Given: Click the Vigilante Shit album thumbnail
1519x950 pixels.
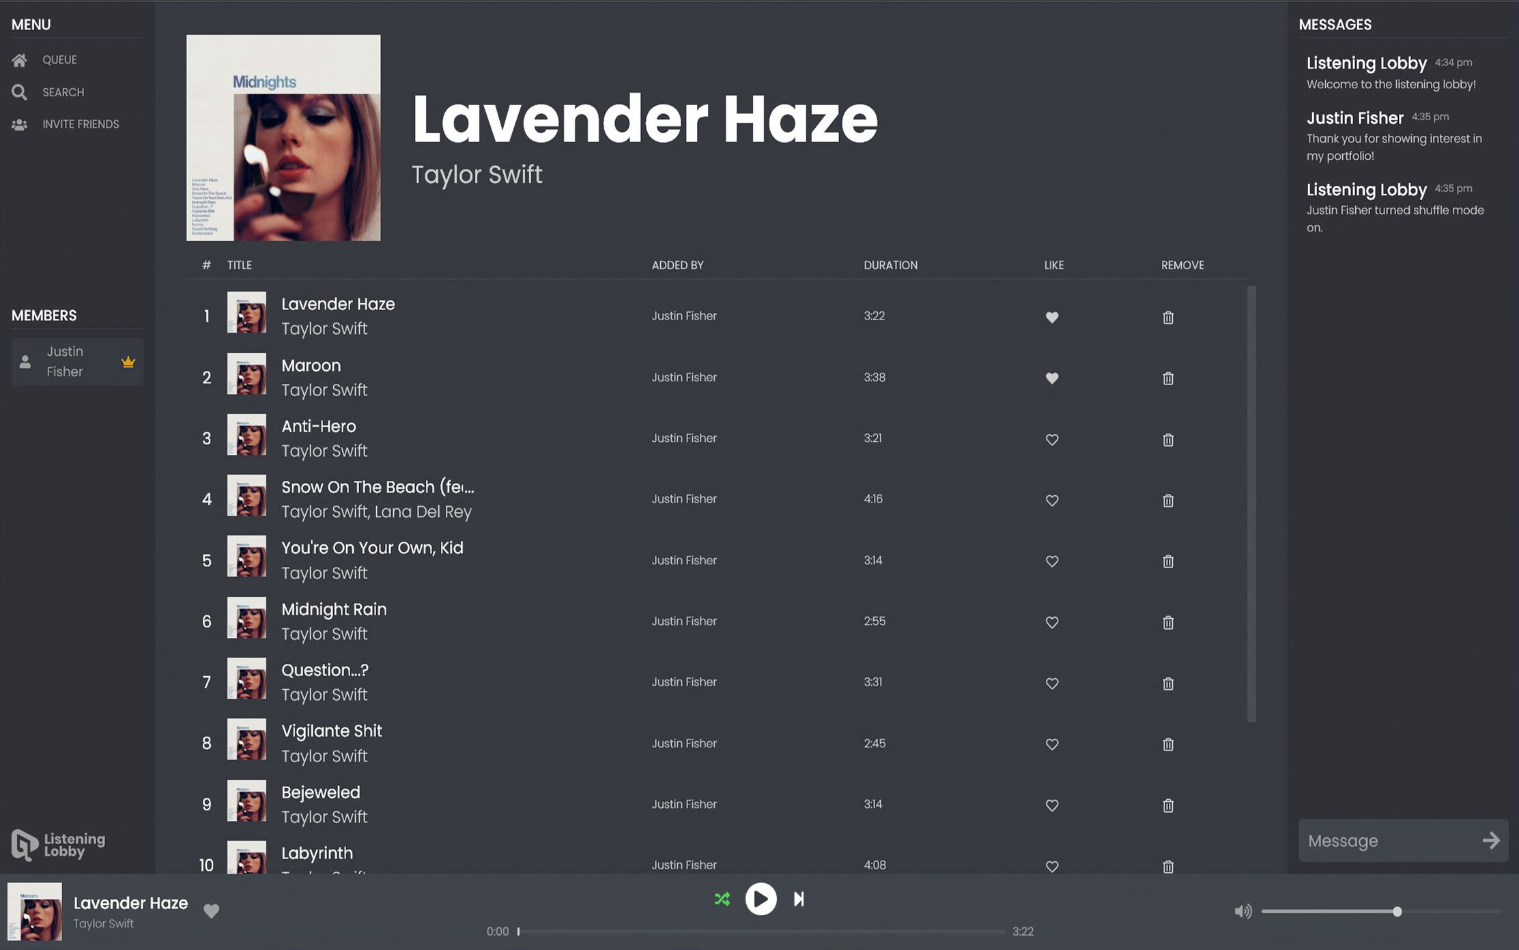Looking at the screenshot, I should pyautogui.click(x=246, y=740).
